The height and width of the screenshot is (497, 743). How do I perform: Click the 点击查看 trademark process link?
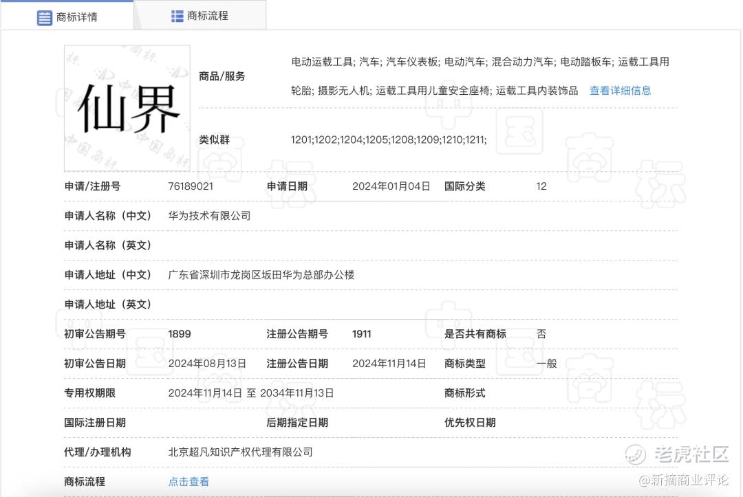click(x=189, y=481)
